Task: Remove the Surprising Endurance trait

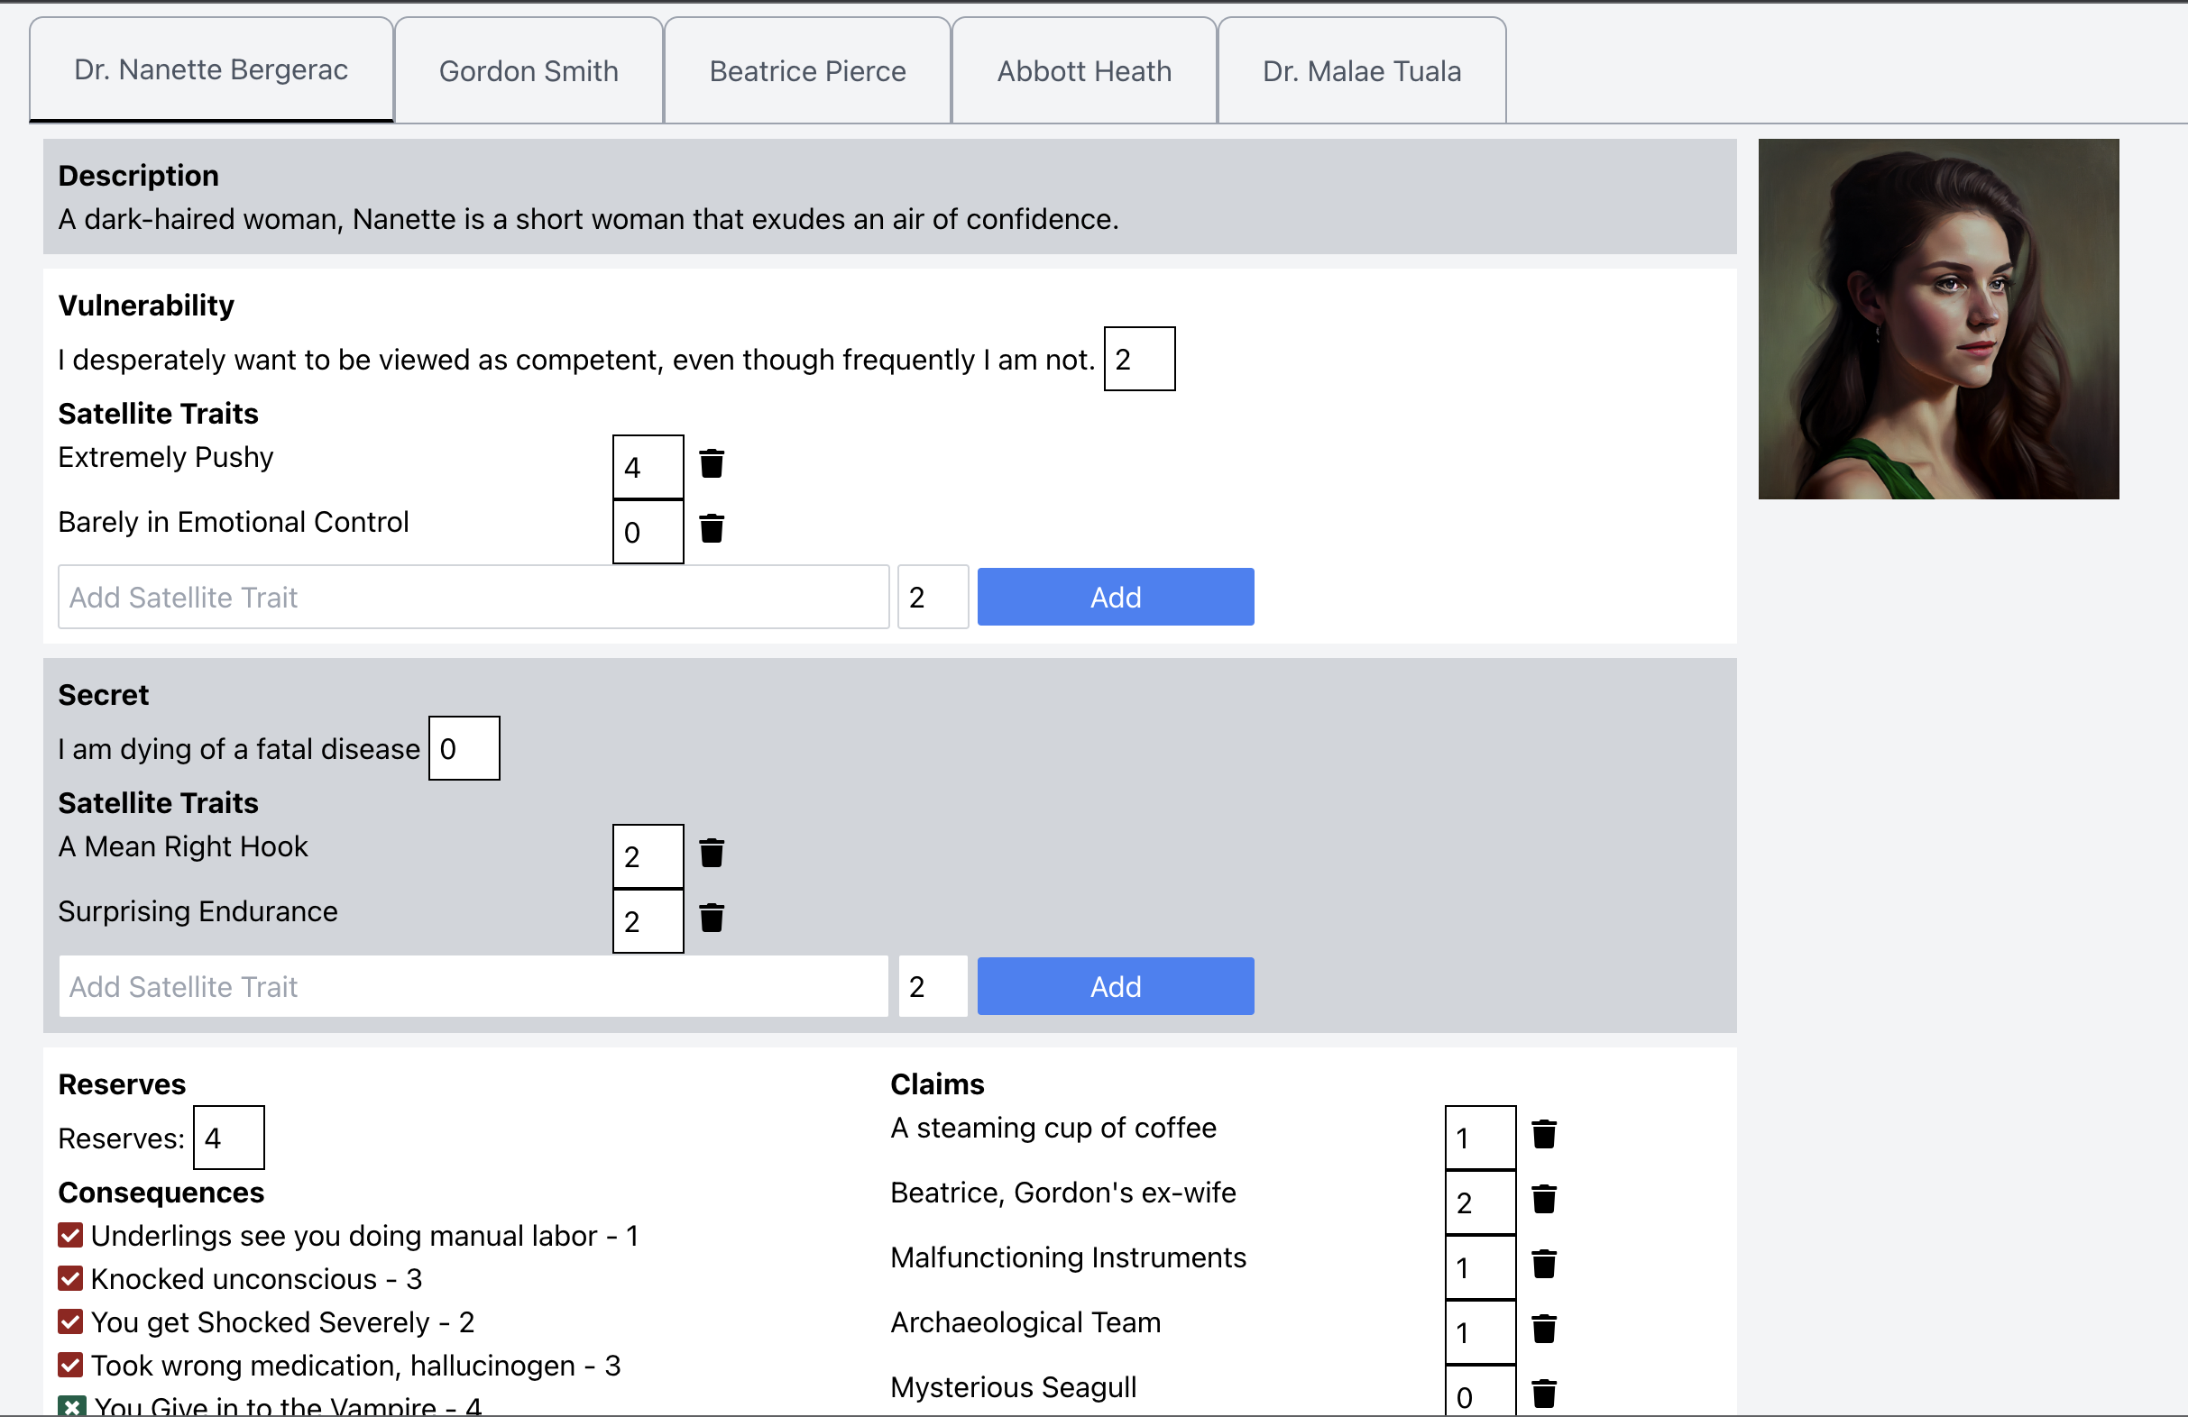Action: [712, 918]
